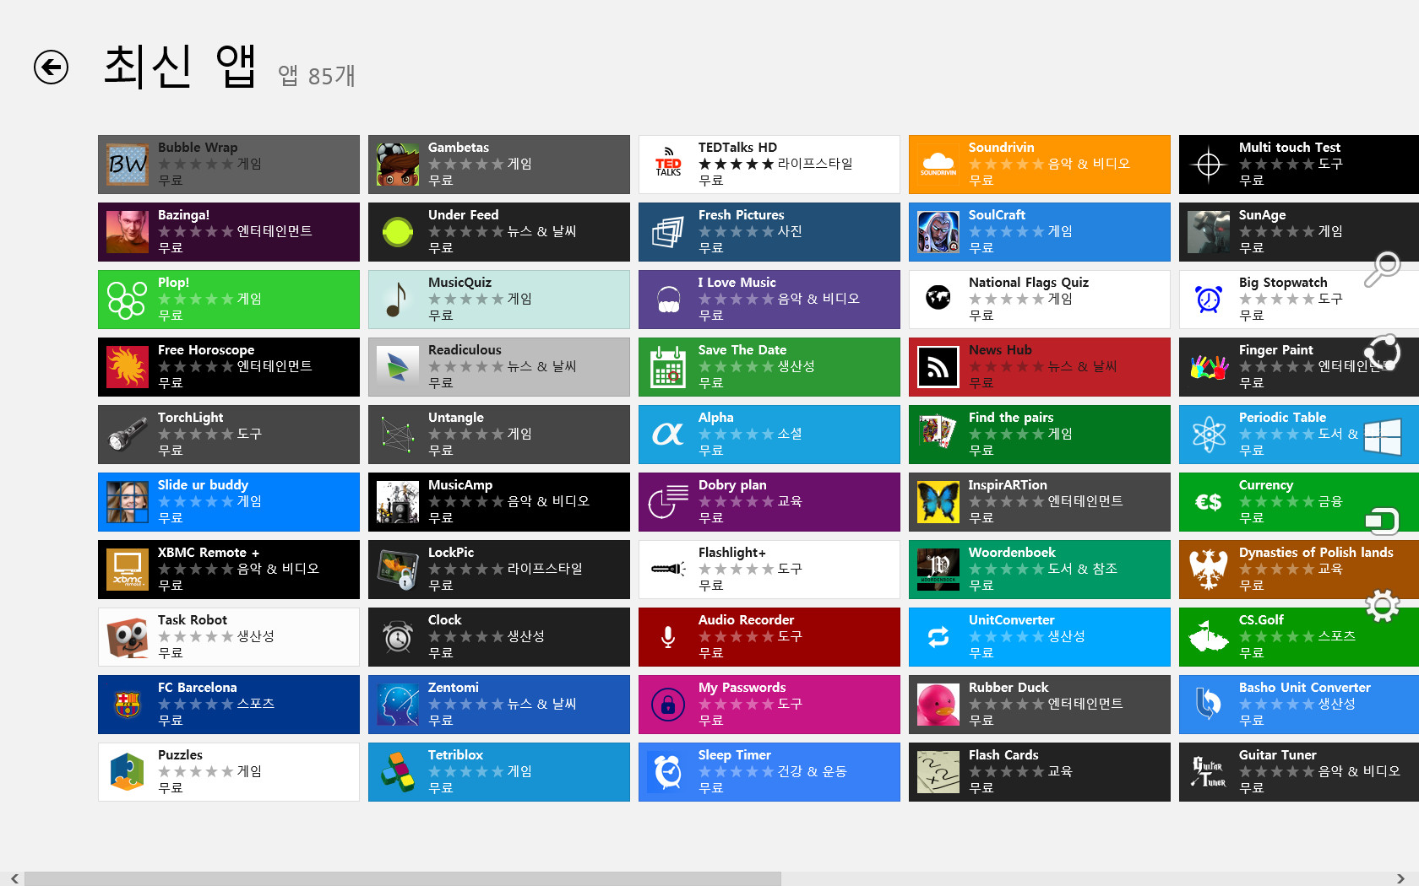Open the Basho Unit Converter tile

pyautogui.click(x=1299, y=705)
